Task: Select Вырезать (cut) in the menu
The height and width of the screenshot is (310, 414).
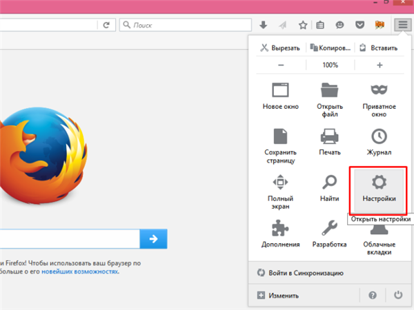Action: coord(280,48)
